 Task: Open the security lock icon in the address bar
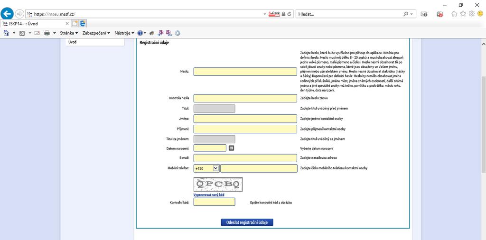coord(283,14)
